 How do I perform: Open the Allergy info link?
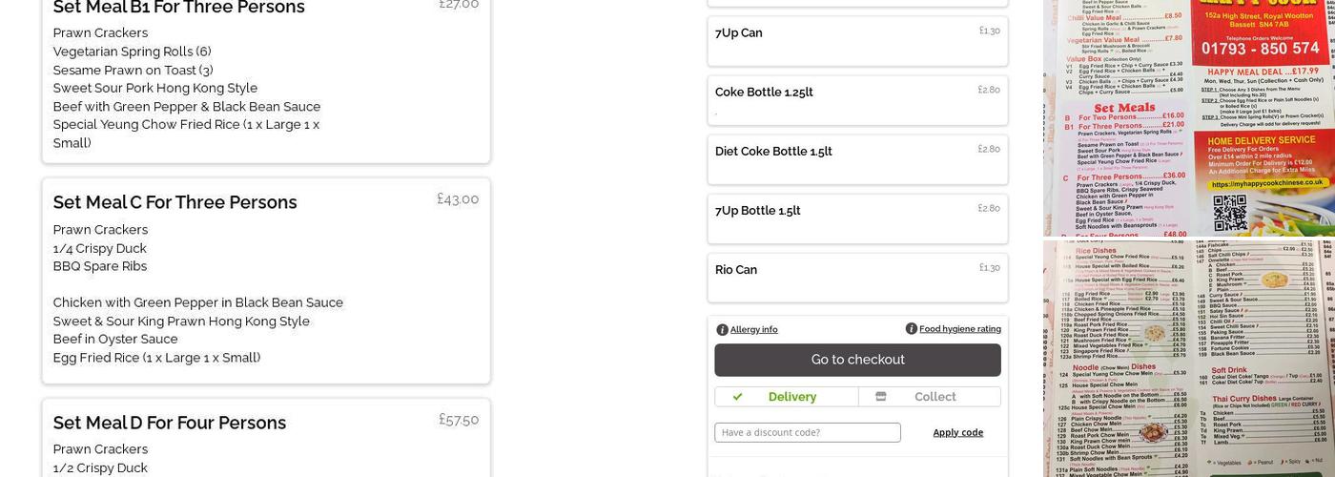[x=753, y=330]
